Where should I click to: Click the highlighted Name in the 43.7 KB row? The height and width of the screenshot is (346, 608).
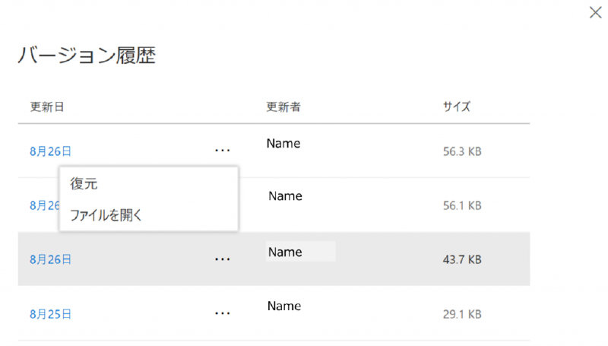(286, 252)
